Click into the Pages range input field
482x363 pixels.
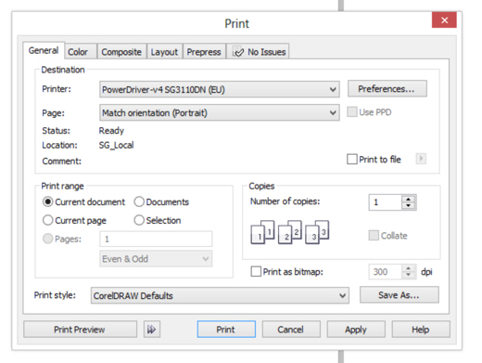pyautogui.click(x=156, y=239)
